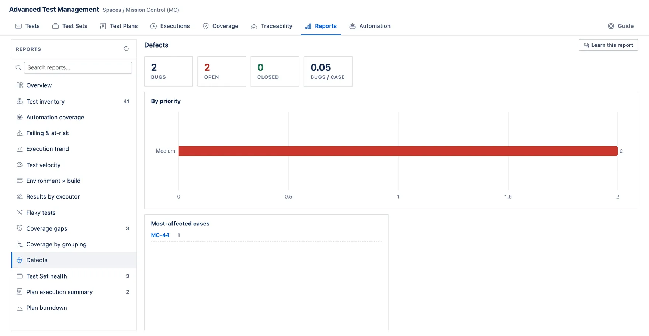649x336 pixels.
Task: Go to the Executions tab
Action: [x=170, y=26]
